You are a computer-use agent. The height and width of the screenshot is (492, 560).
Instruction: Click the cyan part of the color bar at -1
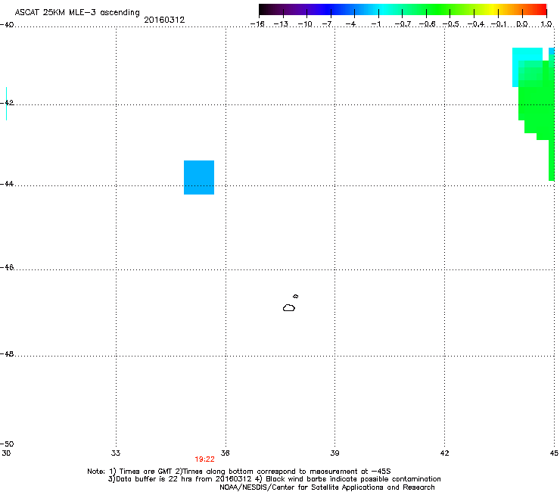click(x=378, y=10)
